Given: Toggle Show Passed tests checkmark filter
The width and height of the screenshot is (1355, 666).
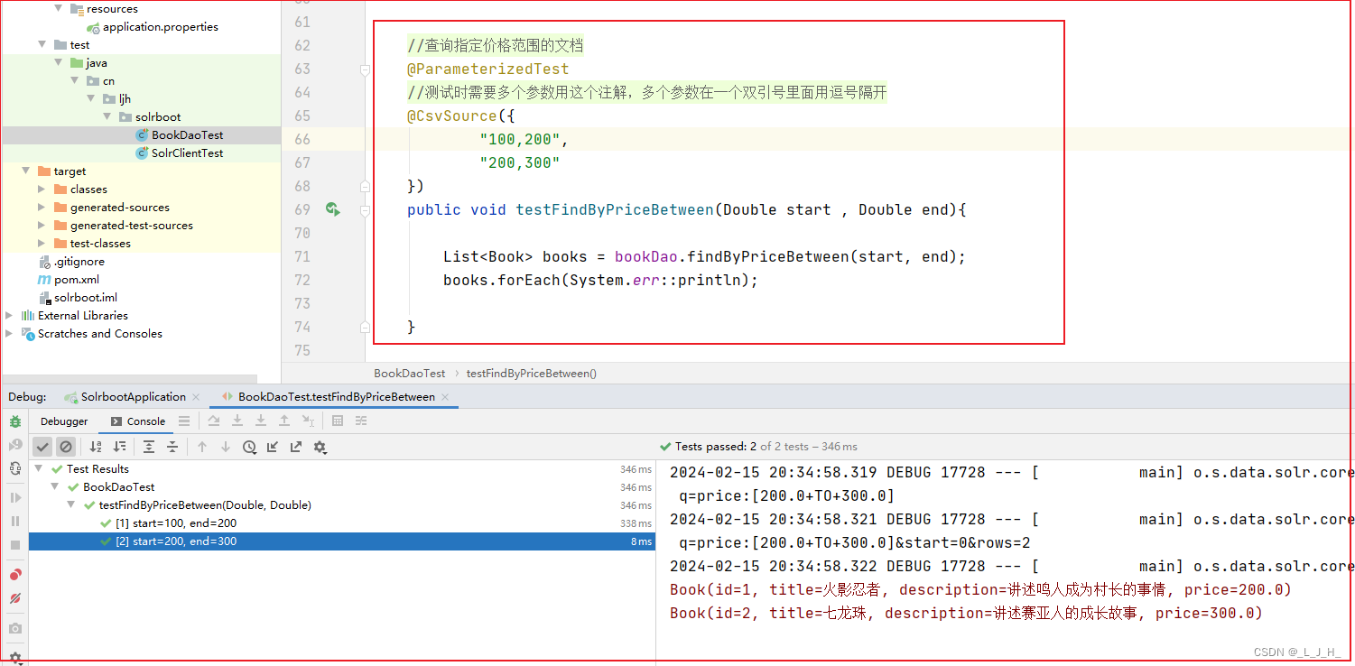Looking at the screenshot, I should coord(42,446).
